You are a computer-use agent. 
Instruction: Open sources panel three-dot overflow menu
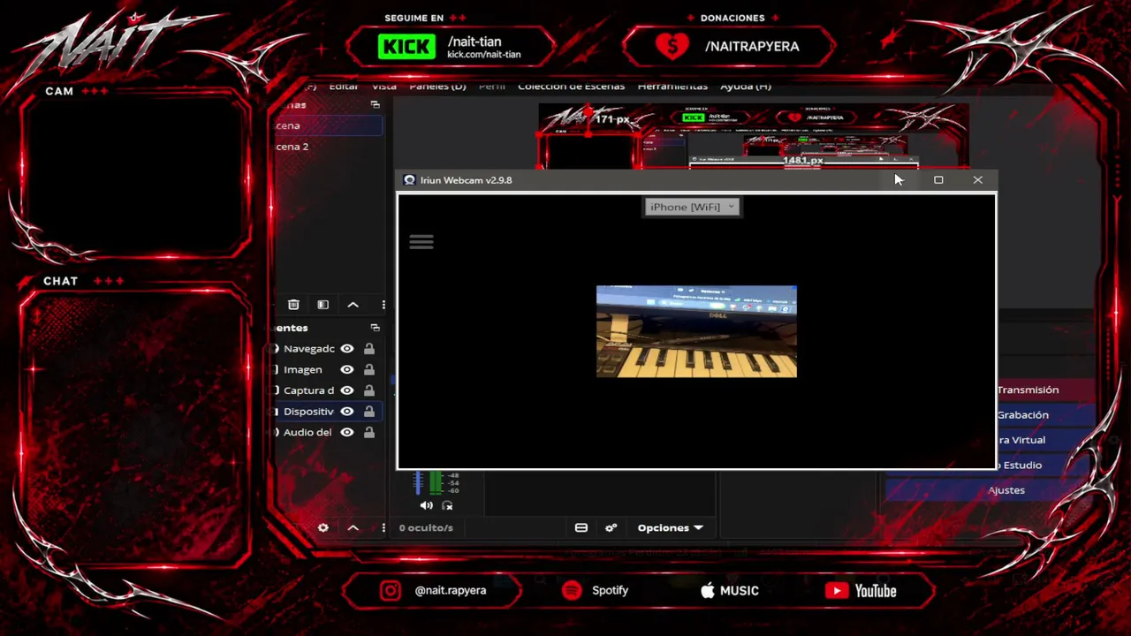click(x=383, y=527)
